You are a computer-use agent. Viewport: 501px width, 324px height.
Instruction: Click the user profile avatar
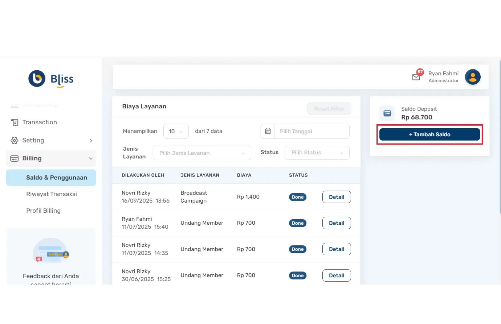(473, 77)
